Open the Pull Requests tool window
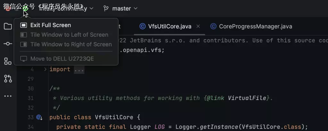 click(x=8, y=78)
